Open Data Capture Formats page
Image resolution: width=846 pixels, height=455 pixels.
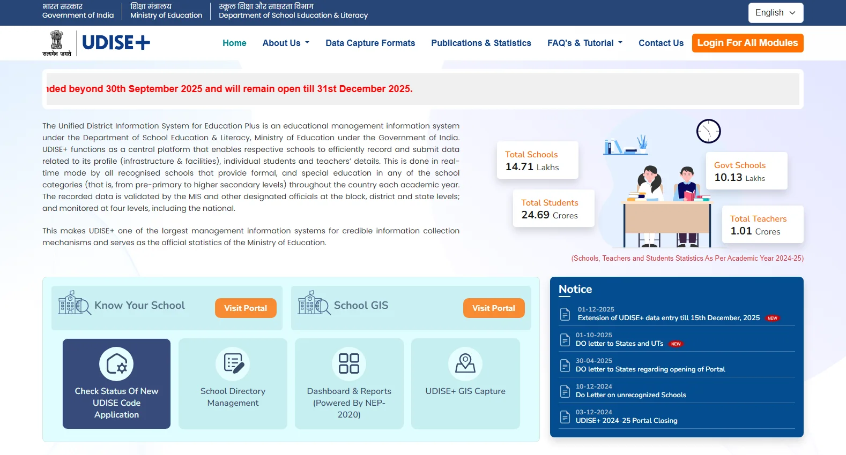click(x=370, y=43)
